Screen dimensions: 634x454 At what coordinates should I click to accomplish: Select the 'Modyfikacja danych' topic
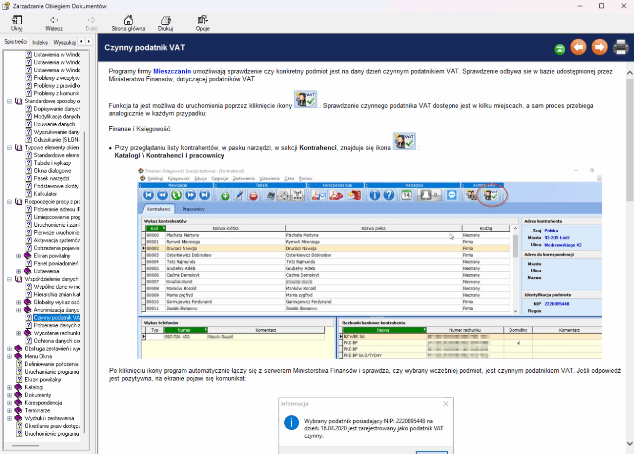(x=56, y=116)
